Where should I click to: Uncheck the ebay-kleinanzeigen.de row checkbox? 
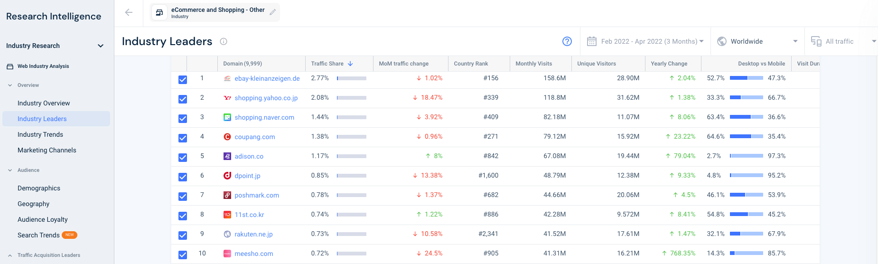pyautogui.click(x=183, y=80)
